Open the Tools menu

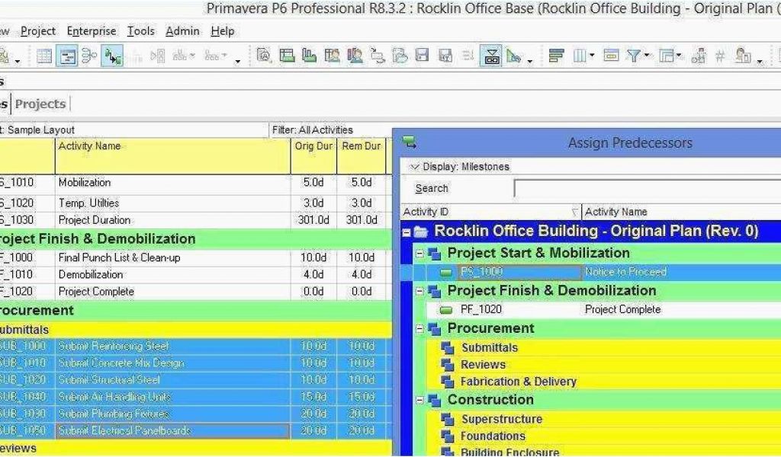tap(140, 30)
